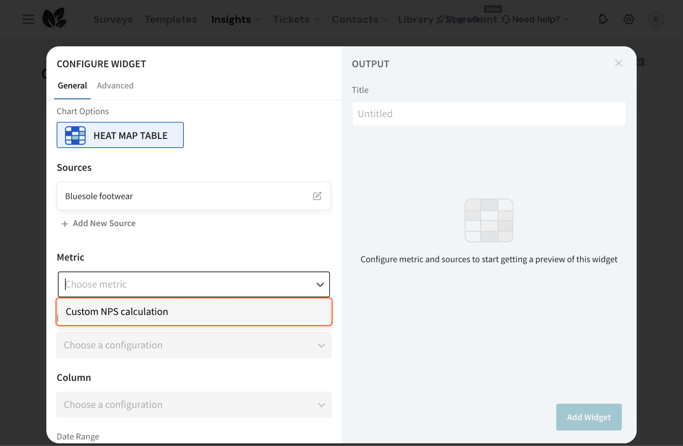
Task: Open the hamburger menu icon
Action: pos(28,19)
